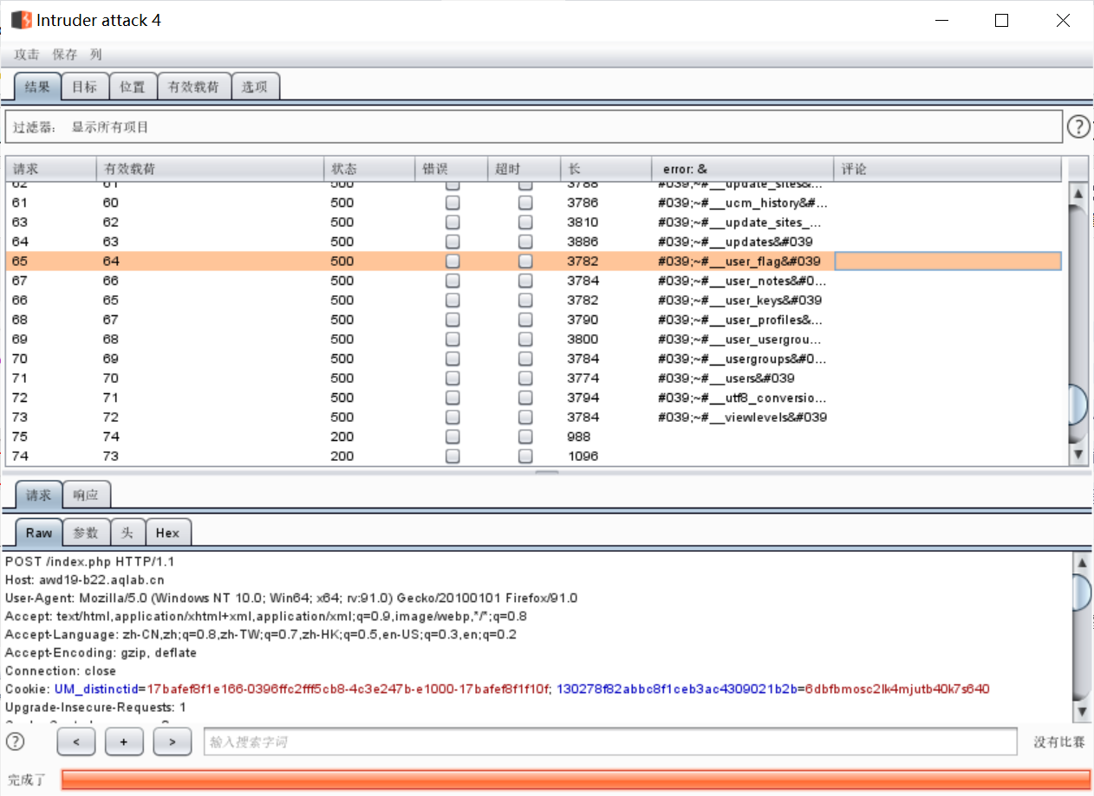The image size is (1094, 796).
Task: Click the previous match '<' button
Action: (76, 741)
